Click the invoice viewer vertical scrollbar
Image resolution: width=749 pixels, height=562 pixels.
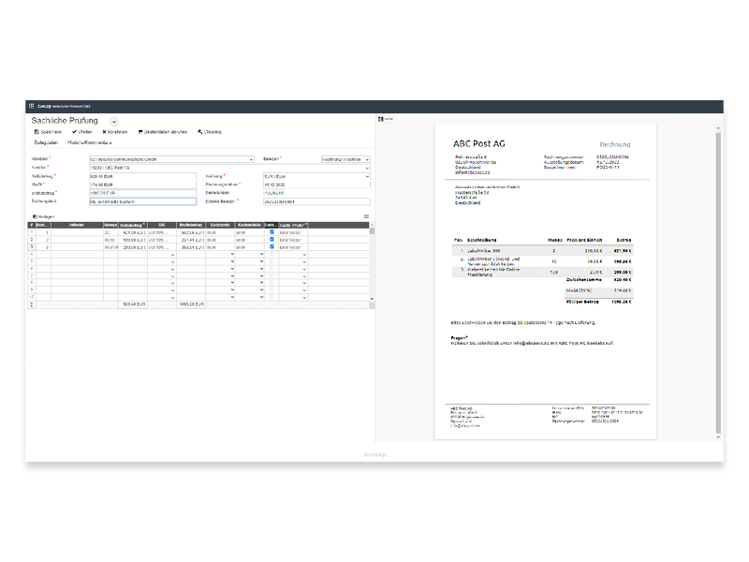tap(718, 283)
